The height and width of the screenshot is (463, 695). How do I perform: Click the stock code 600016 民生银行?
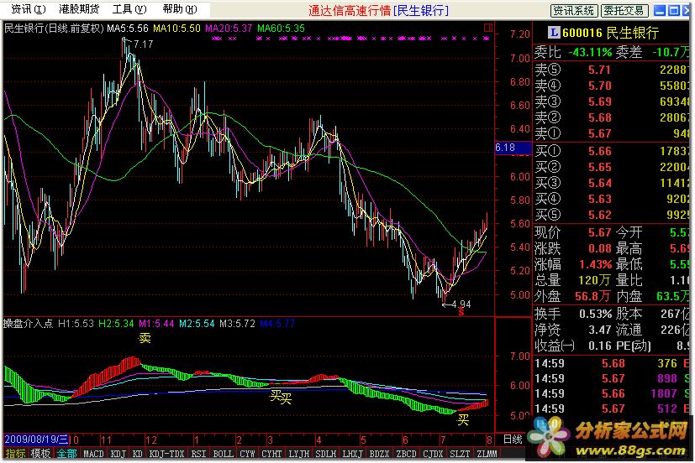pos(610,33)
